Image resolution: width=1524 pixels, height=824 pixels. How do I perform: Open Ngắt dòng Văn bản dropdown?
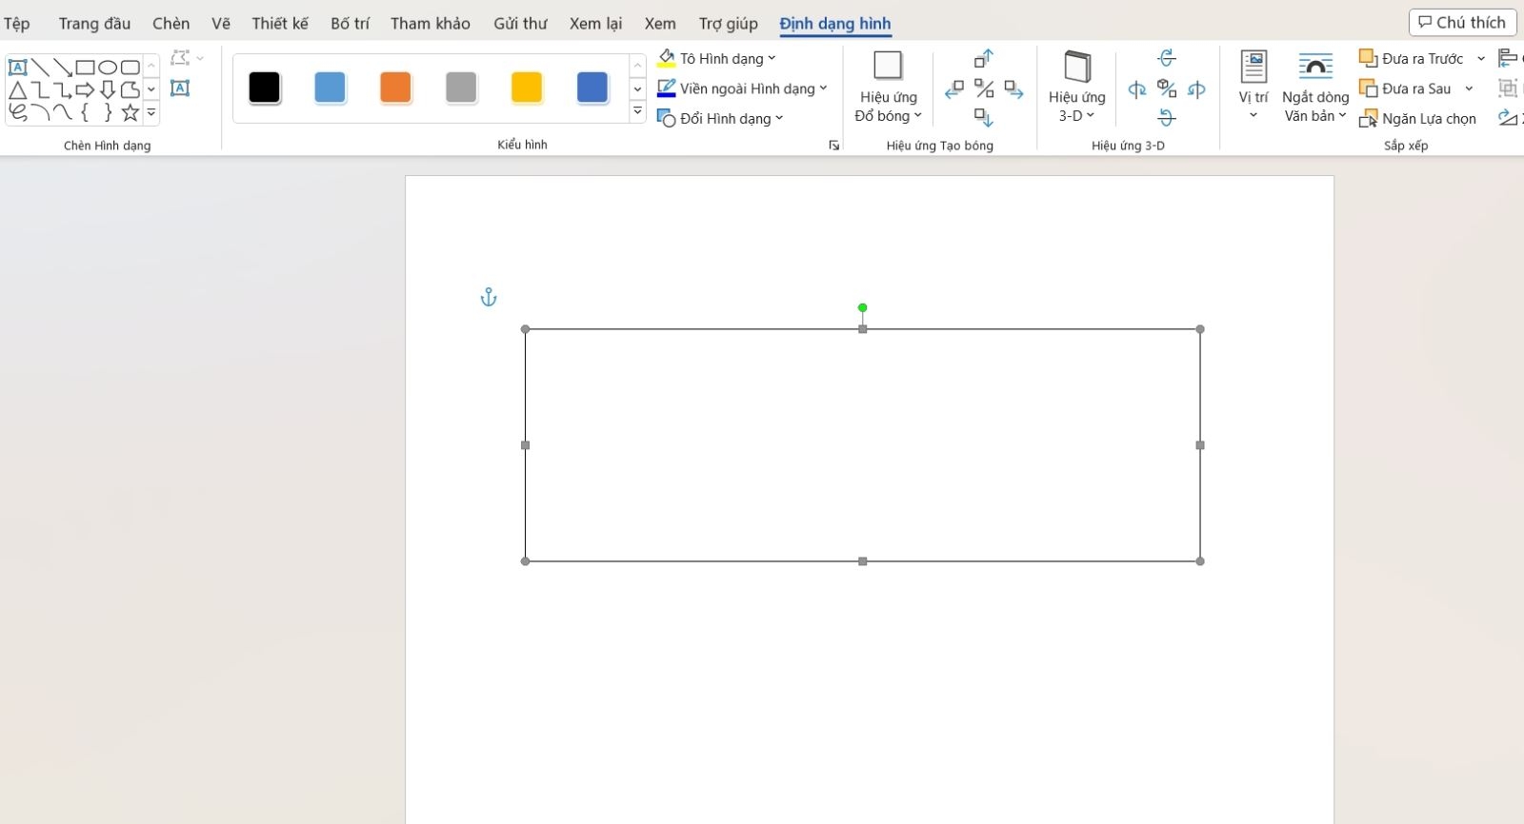point(1315,88)
